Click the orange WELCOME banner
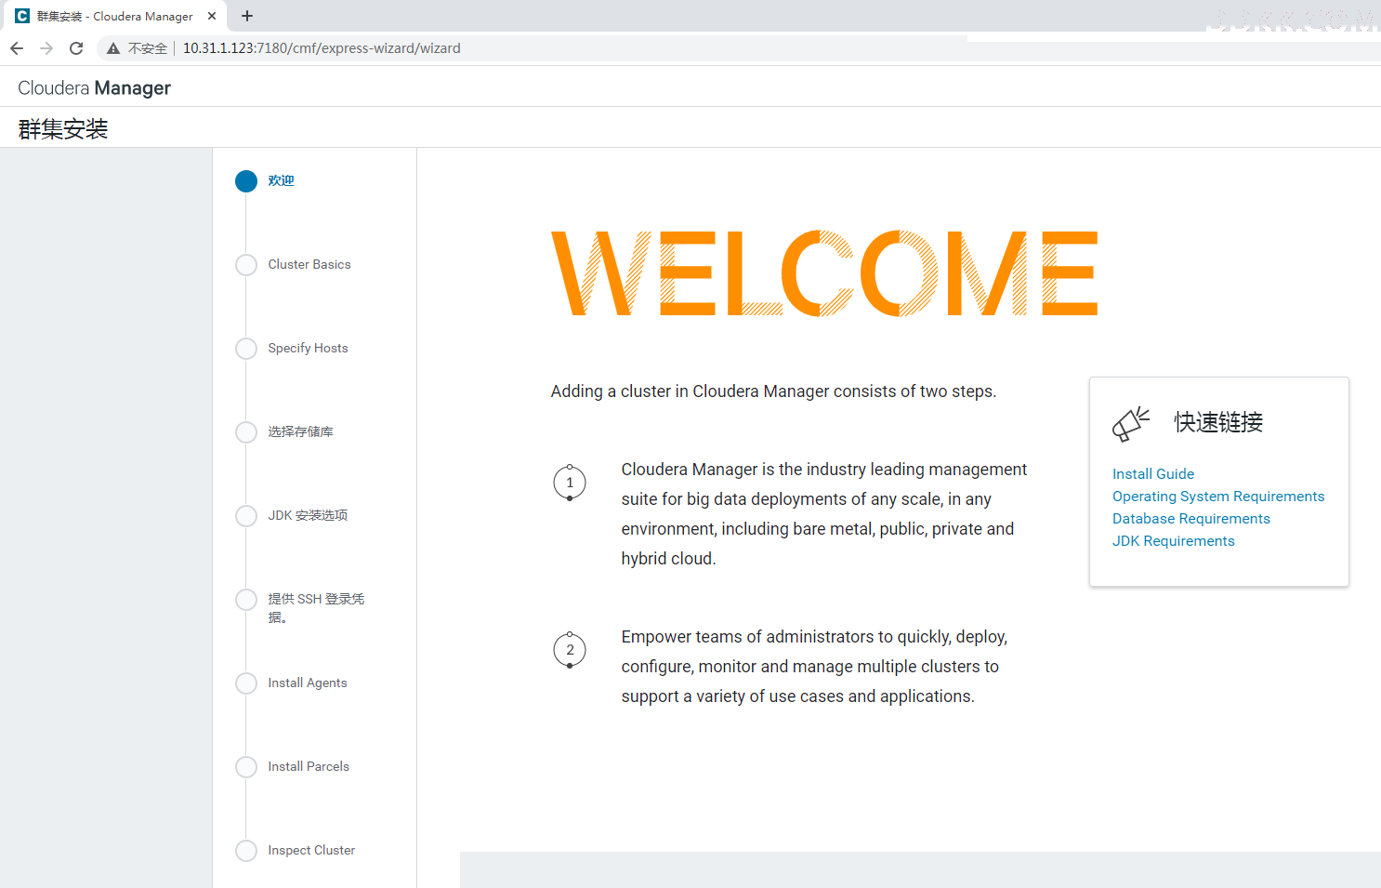 point(824,273)
